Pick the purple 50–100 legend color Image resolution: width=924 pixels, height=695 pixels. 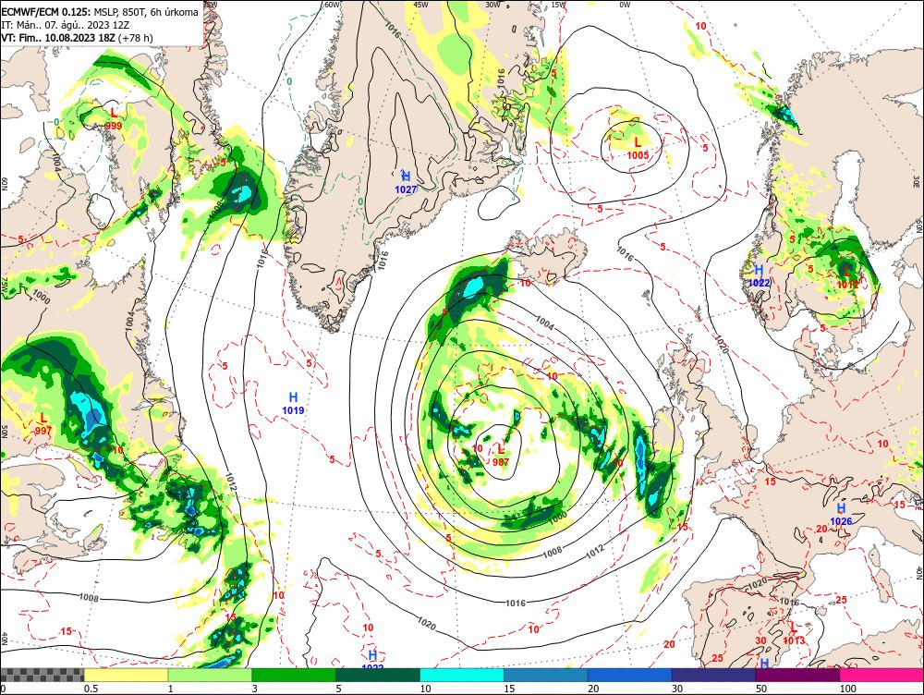(797, 675)
